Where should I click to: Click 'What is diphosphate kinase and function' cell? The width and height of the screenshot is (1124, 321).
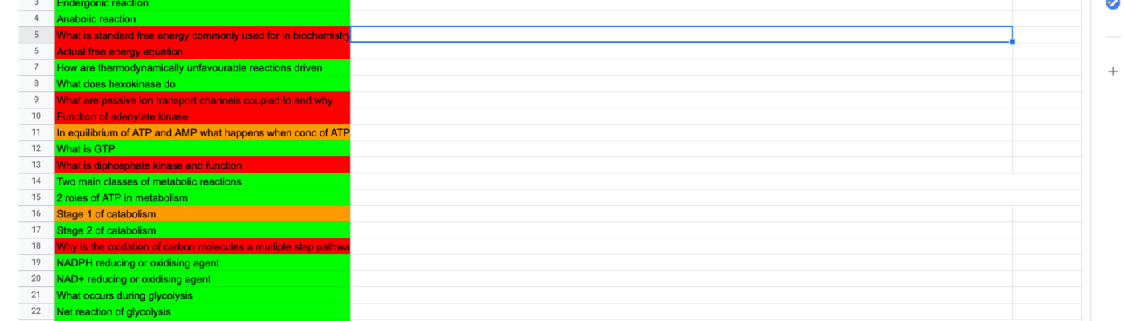click(x=202, y=165)
